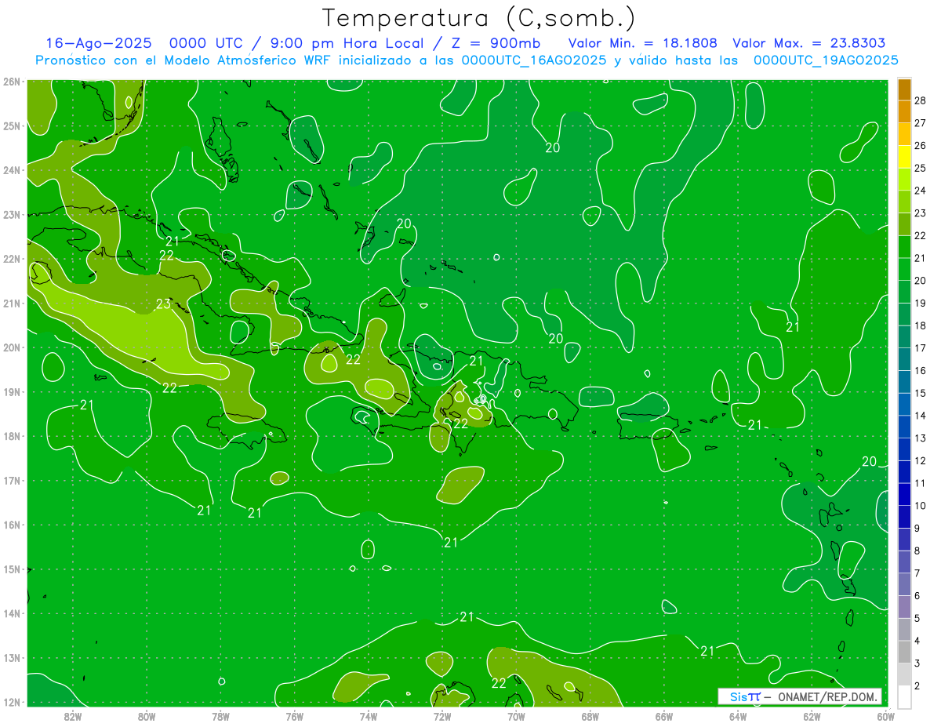The width and height of the screenshot is (941, 727).
Task: Click the "10" label on the color bar
Action: point(921,506)
